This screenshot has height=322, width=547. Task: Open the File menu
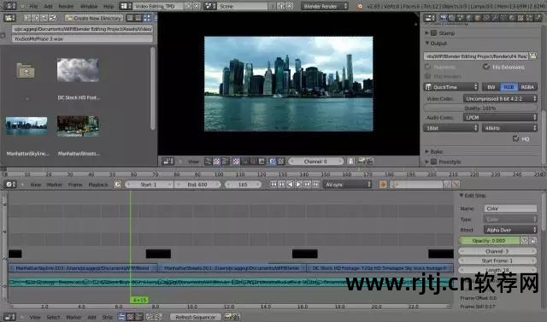coord(33,6)
